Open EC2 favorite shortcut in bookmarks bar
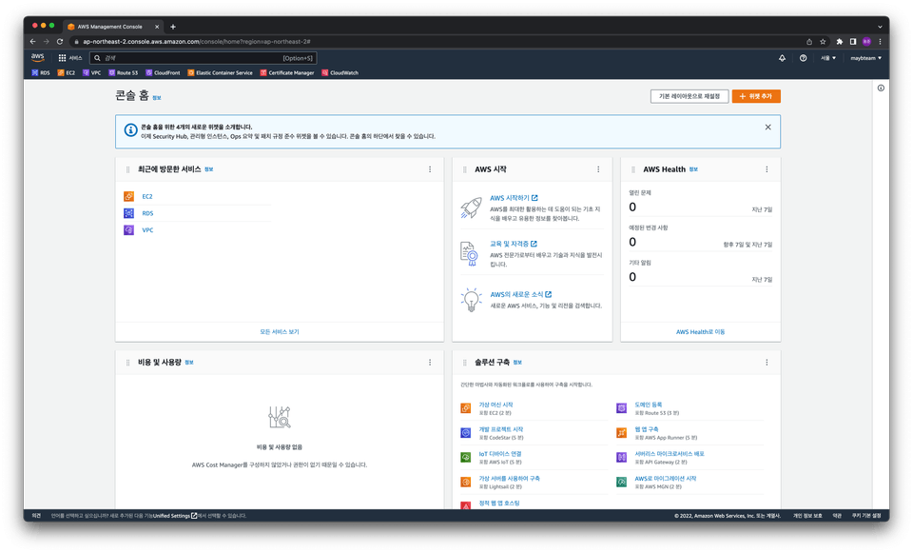The height and width of the screenshot is (553, 913). point(67,73)
